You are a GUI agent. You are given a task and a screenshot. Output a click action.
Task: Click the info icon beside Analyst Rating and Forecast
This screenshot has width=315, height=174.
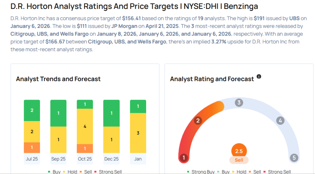[x=259, y=76]
